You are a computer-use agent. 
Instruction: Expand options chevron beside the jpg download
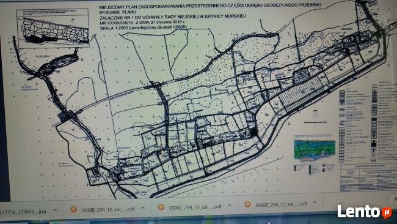[55, 211]
